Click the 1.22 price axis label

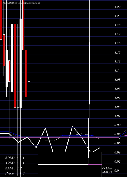click(x=117, y=7)
